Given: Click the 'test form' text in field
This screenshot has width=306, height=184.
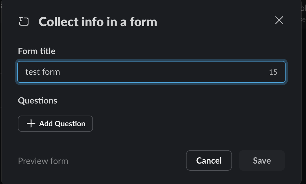Looking at the screenshot, I should click(x=43, y=72).
